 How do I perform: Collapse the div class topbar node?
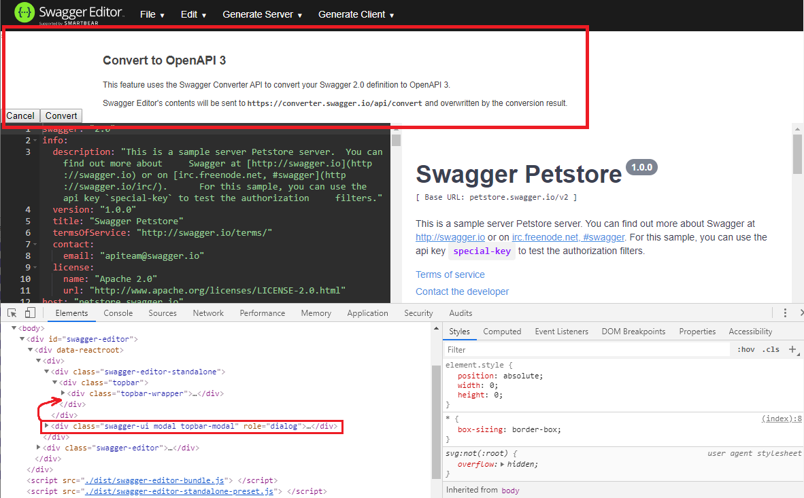[x=55, y=383]
